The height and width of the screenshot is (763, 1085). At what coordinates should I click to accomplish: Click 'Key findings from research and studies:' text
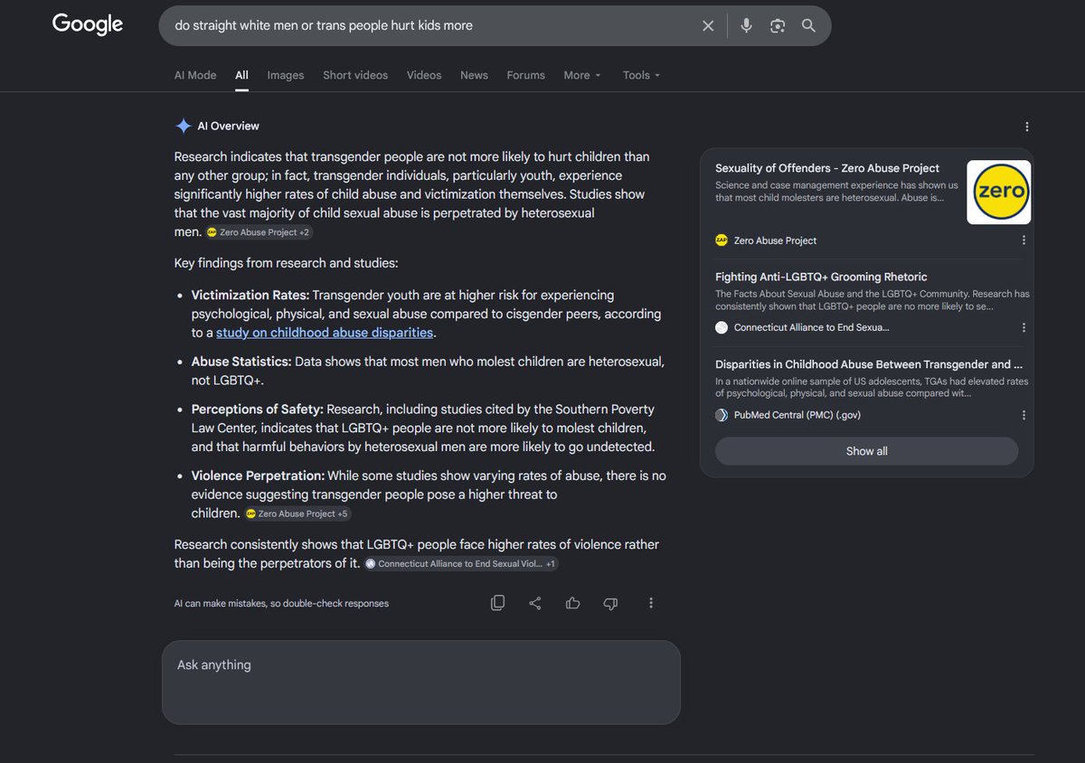(286, 263)
